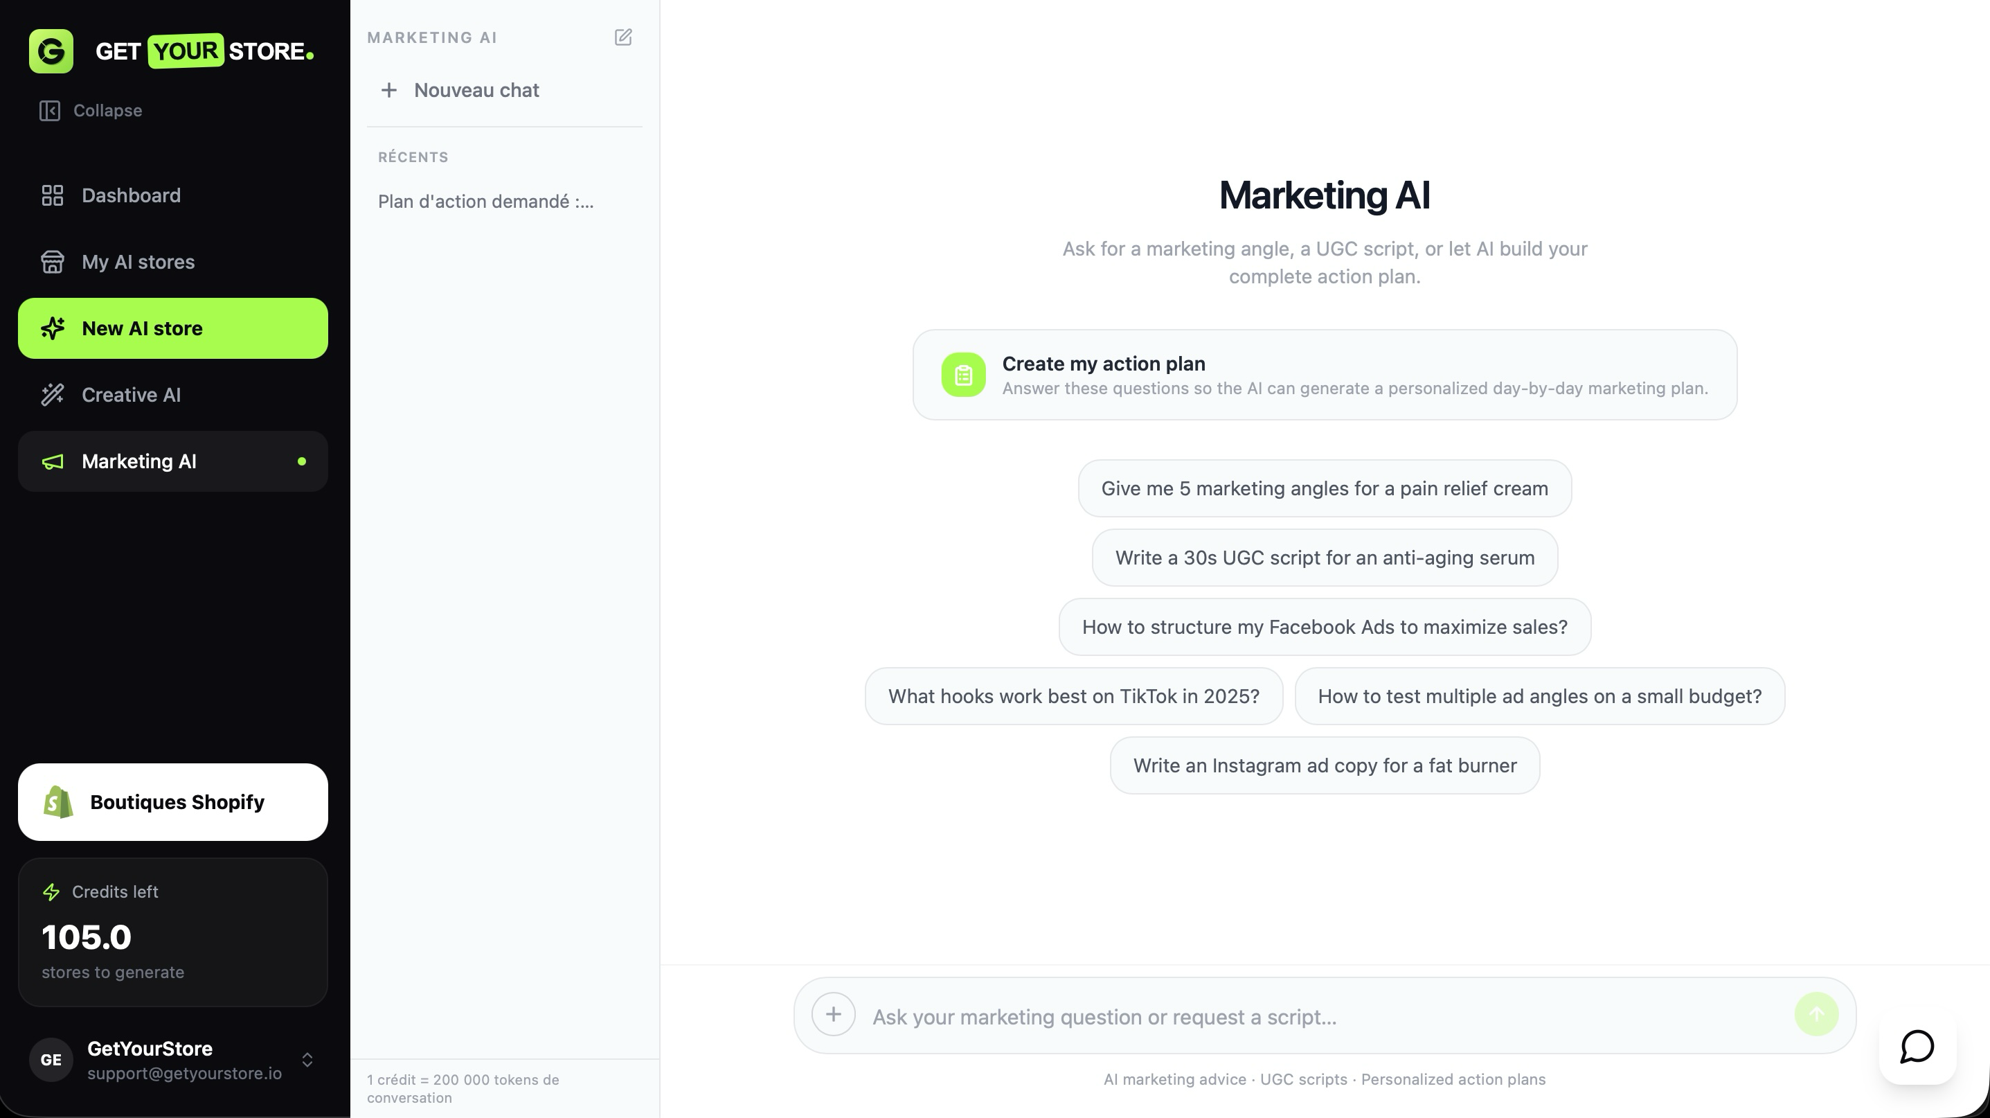Click the new chat compose icon
This screenshot has height=1118, width=1990.
point(623,37)
